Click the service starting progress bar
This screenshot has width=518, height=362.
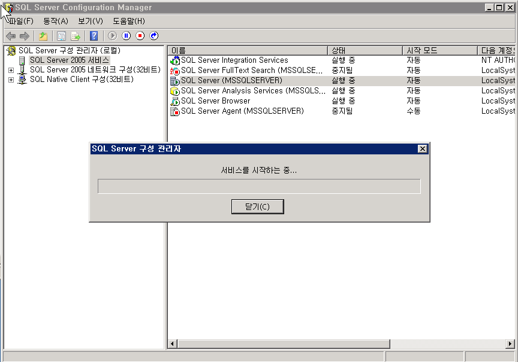[x=260, y=186]
